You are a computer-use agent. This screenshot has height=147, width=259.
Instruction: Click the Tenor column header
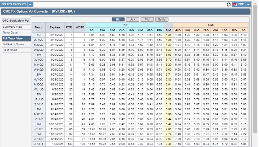click(39, 27)
